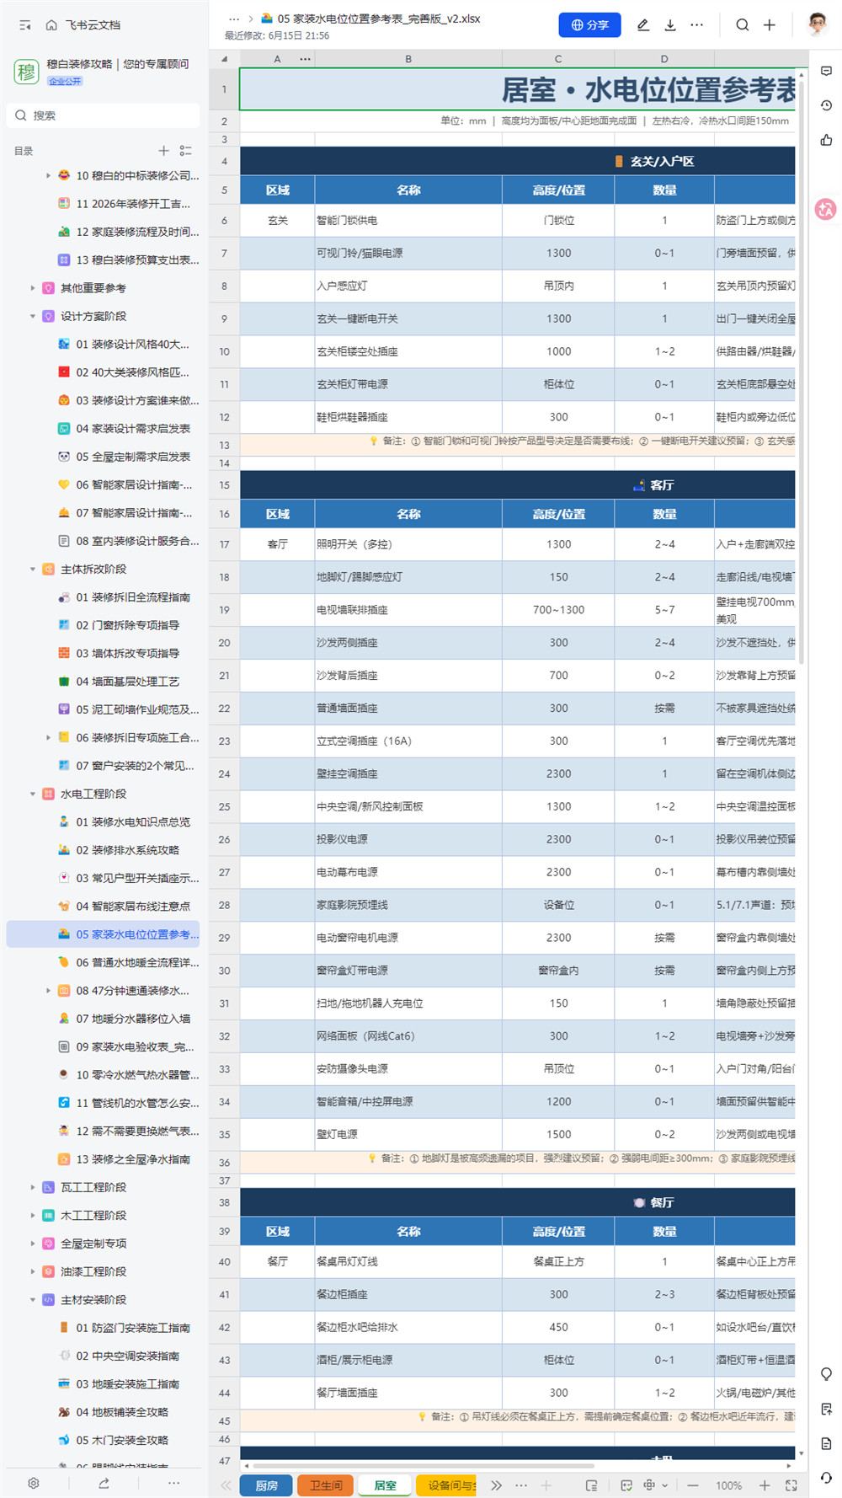Image resolution: width=842 pixels, height=1498 pixels.
Task: Click the lightbulb icon on right rail
Action: coord(826,1374)
